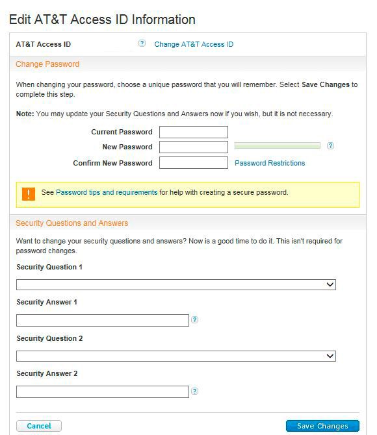Click the Security Question 1 dropdown arrow
This screenshot has width=377, height=435.
[x=330, y=284]
